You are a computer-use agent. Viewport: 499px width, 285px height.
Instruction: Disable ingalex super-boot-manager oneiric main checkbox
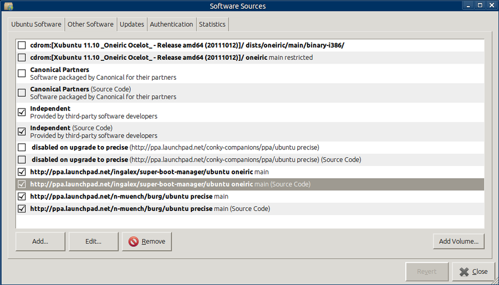coord(22,172)
